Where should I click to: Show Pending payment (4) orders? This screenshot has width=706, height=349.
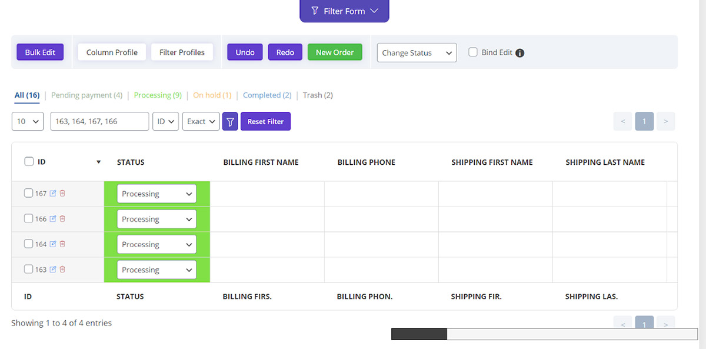click(x=87, y=95)
